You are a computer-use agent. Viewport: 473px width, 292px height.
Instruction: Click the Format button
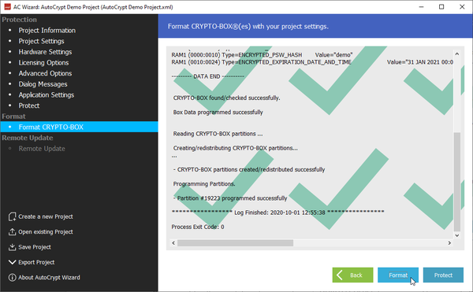[x=398, y=275]
